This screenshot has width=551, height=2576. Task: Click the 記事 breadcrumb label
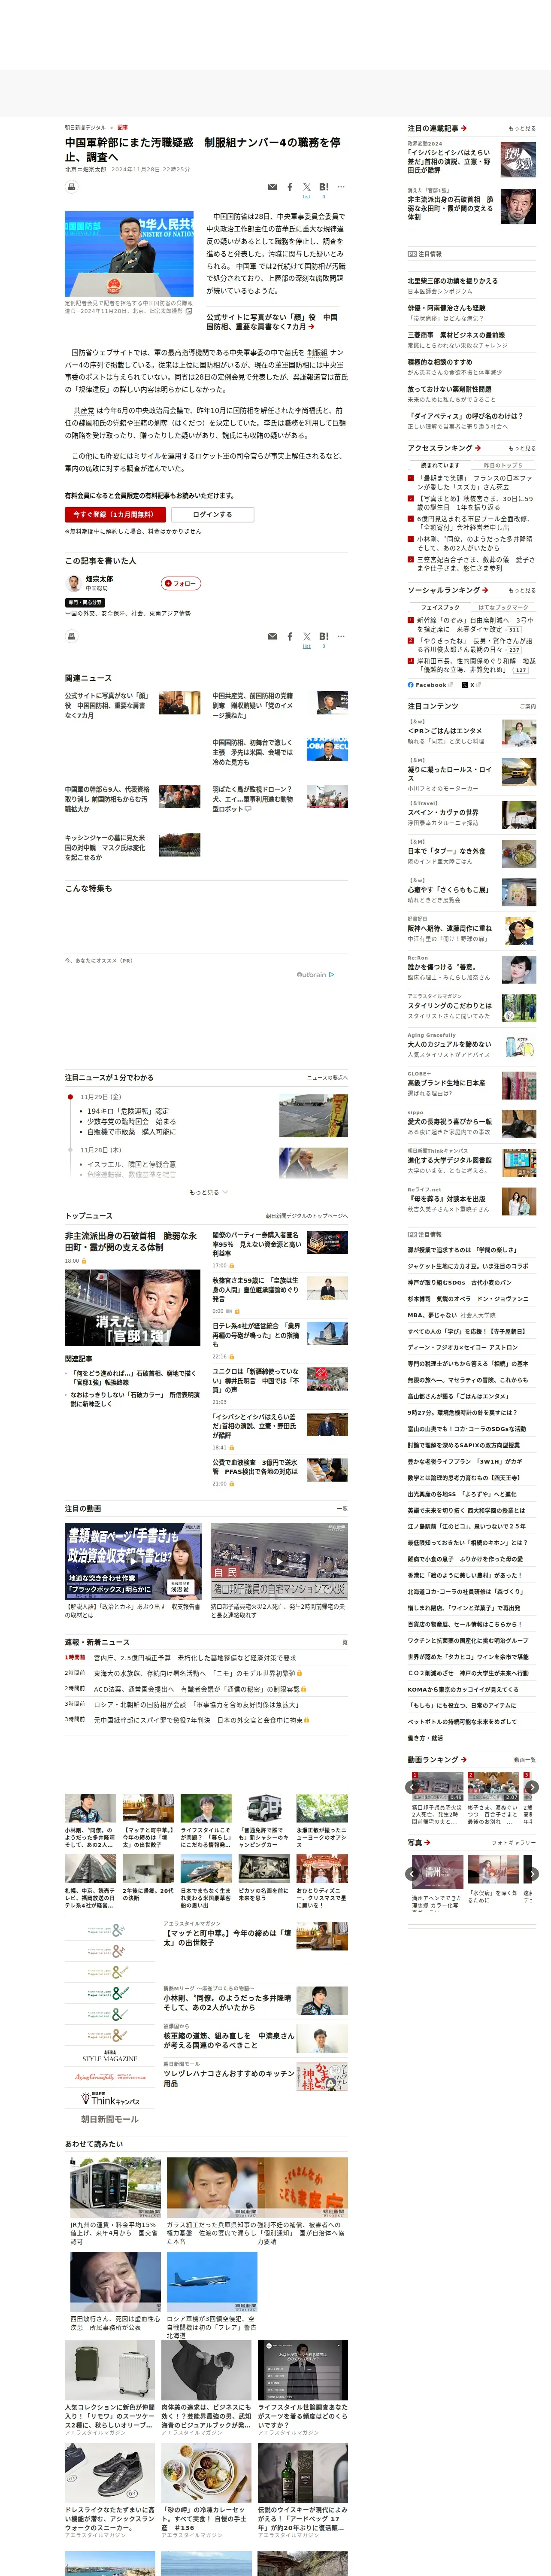(123, 128)
